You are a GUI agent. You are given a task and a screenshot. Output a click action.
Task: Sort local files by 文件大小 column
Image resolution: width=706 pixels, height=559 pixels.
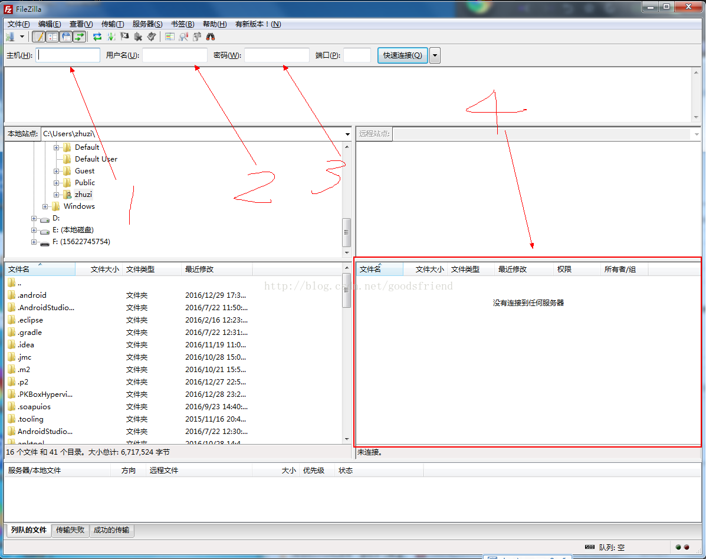click(98, 269)
